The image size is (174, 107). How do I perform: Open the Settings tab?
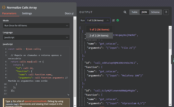point(27,14)
